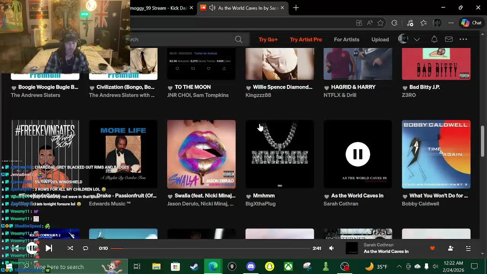This screenshot has width=487, height=274.
Task: Open Edge split screen icon
Action: [x=359, y=23]
